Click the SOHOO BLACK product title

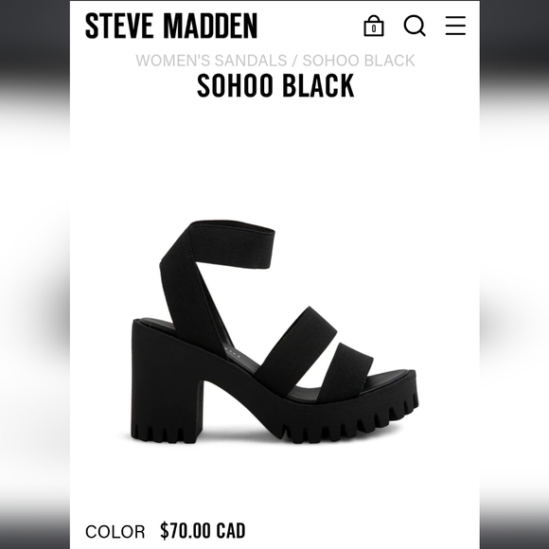[275, 85]
